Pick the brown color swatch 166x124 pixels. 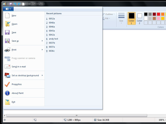[154, 18]
